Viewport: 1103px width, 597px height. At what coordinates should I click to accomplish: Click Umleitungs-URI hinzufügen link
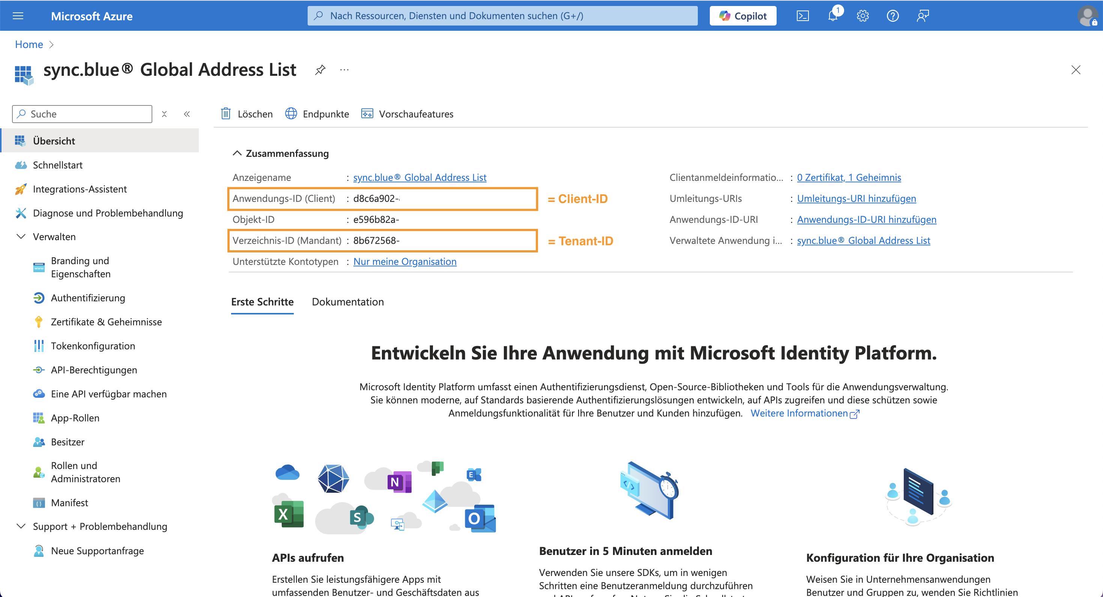point(857,198)
